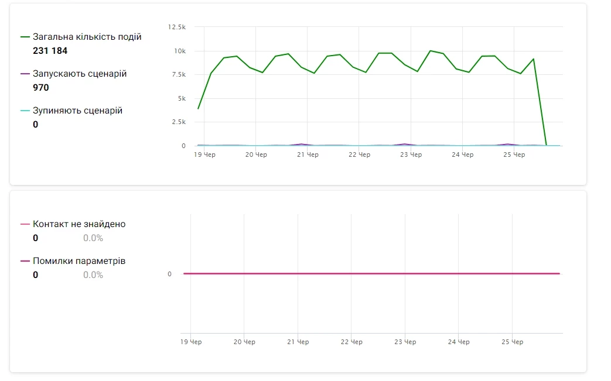Click '22 Чер' label on top chart

359,155
